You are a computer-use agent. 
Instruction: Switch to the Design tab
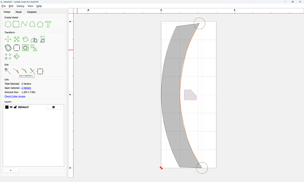coord(7,12)
